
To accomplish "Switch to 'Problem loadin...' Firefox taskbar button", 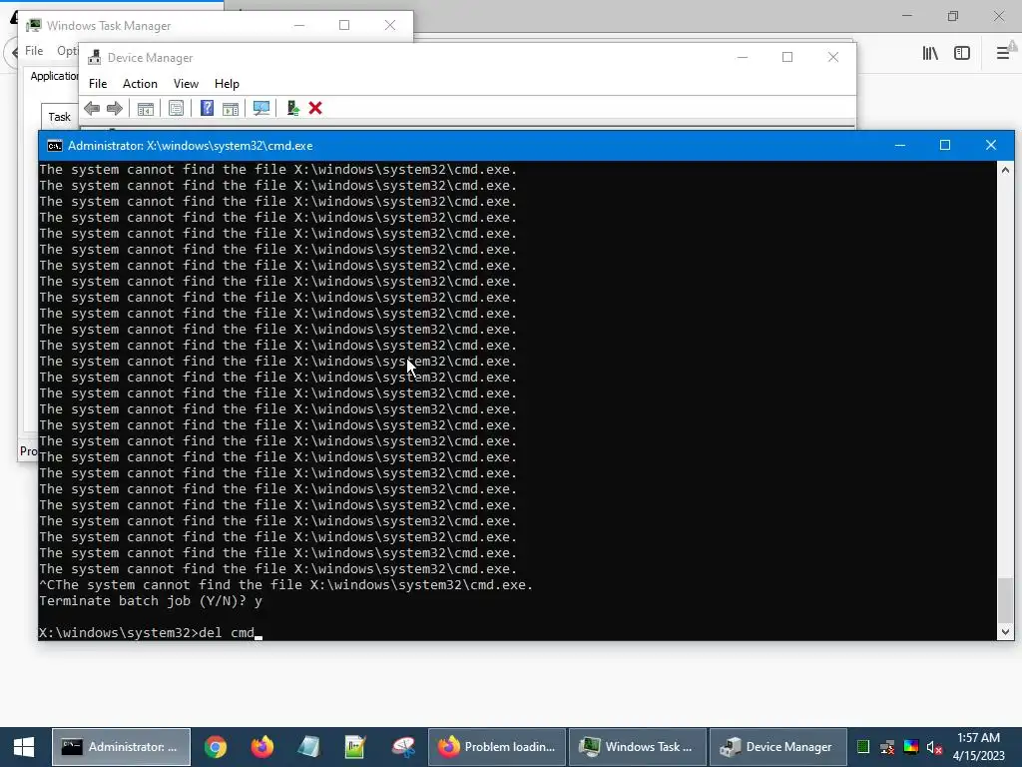I will click(x=497, y=747).
